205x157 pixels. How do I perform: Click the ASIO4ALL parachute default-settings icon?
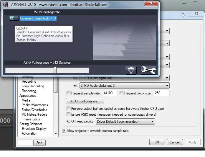pos(131,70)
